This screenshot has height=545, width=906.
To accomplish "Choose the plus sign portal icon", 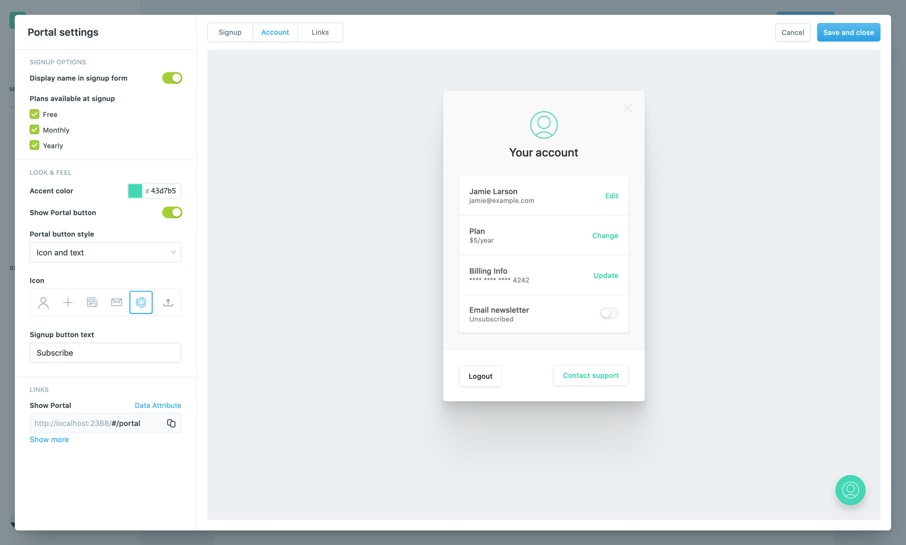I will [67, 303].
